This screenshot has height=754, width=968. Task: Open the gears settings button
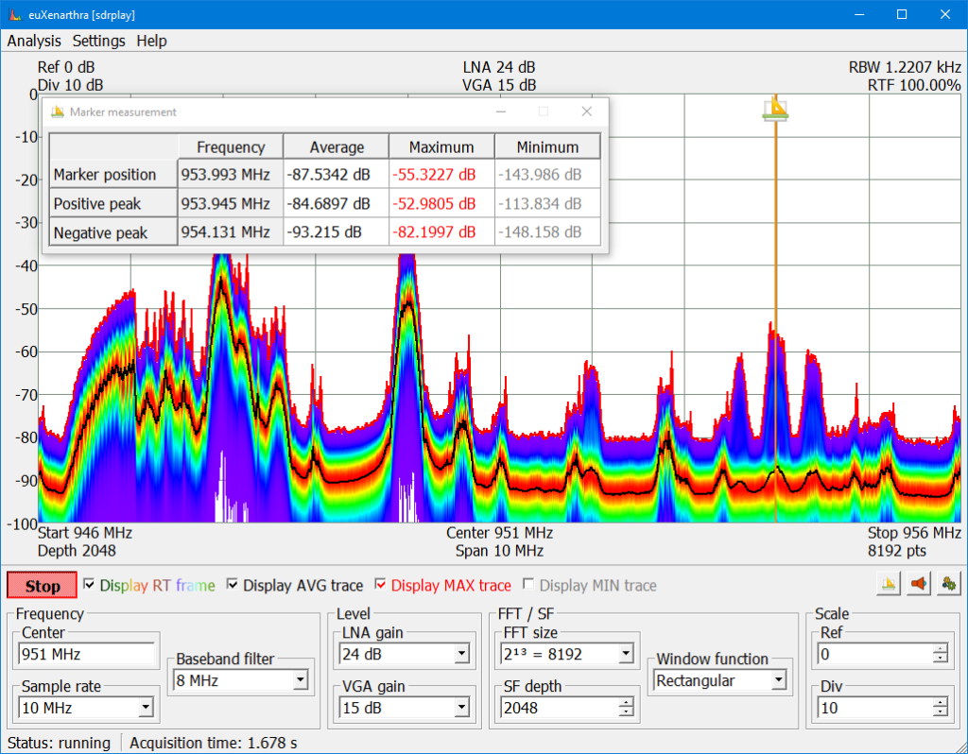click(947, 584)
